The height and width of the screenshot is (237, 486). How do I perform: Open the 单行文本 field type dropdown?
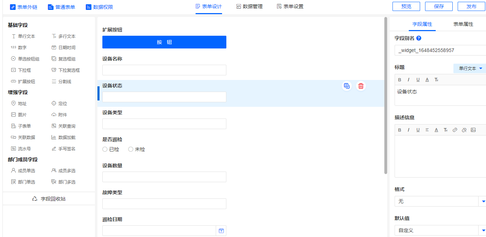point(470,68)
